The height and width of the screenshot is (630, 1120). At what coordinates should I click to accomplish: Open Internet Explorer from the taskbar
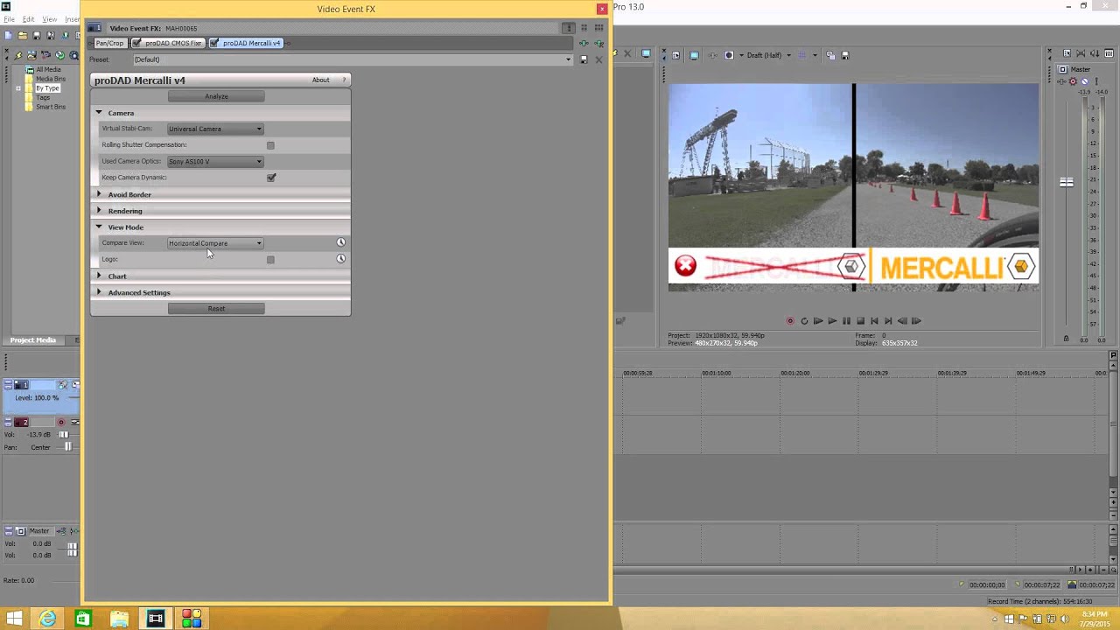[x=47, y=619]
